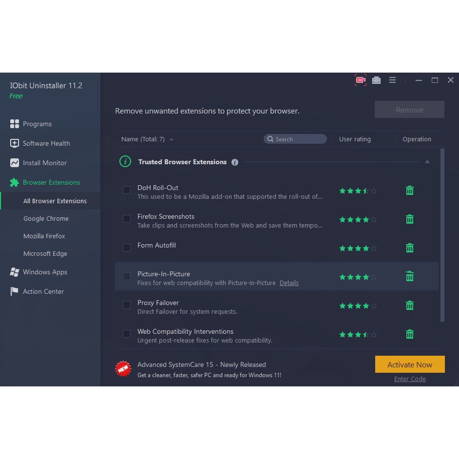Collapse the Trusted Browser Extensions group arrow
This screenshot has height=459, width=459.
pos(427,162)
